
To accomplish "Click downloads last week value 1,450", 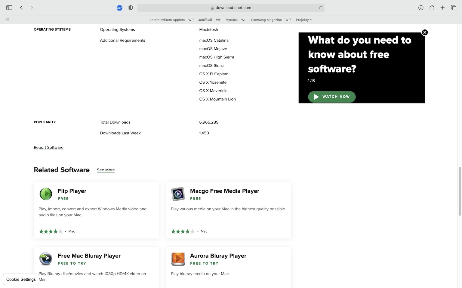I will click(x=204, y=133).
